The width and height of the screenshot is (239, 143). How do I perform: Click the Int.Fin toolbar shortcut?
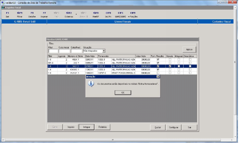click(108, 15)
